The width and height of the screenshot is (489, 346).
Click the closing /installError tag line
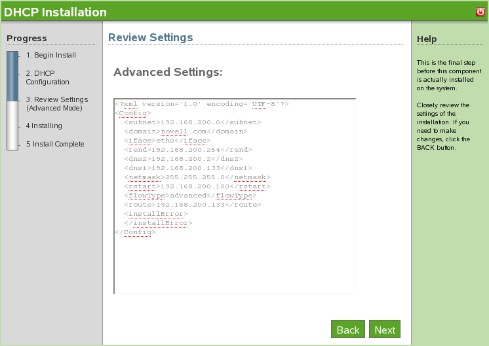tap(158, 223)
